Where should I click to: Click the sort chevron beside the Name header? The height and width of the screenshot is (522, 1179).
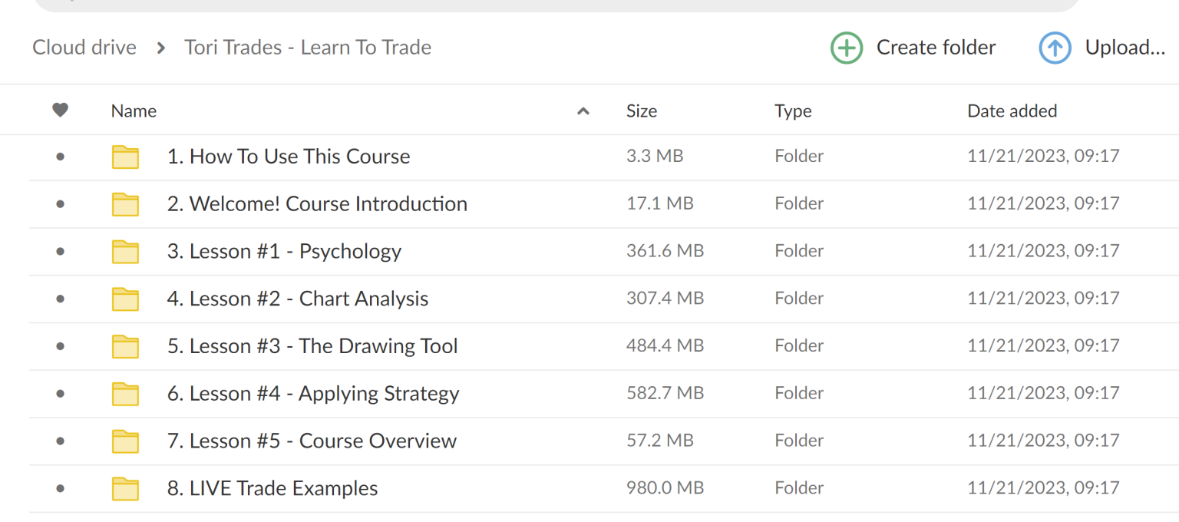pos(583,111)
